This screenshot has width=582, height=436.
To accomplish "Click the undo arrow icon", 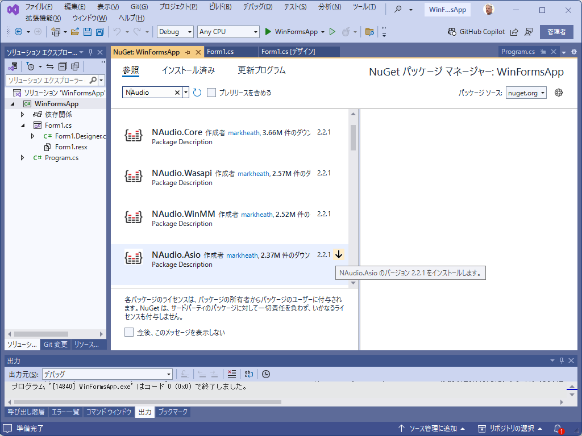I will click(x=117, y=32).
